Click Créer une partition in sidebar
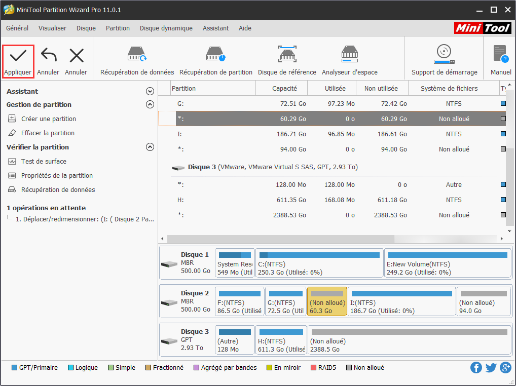The width and height of the screenshot is (516, 386). (48, 119)
